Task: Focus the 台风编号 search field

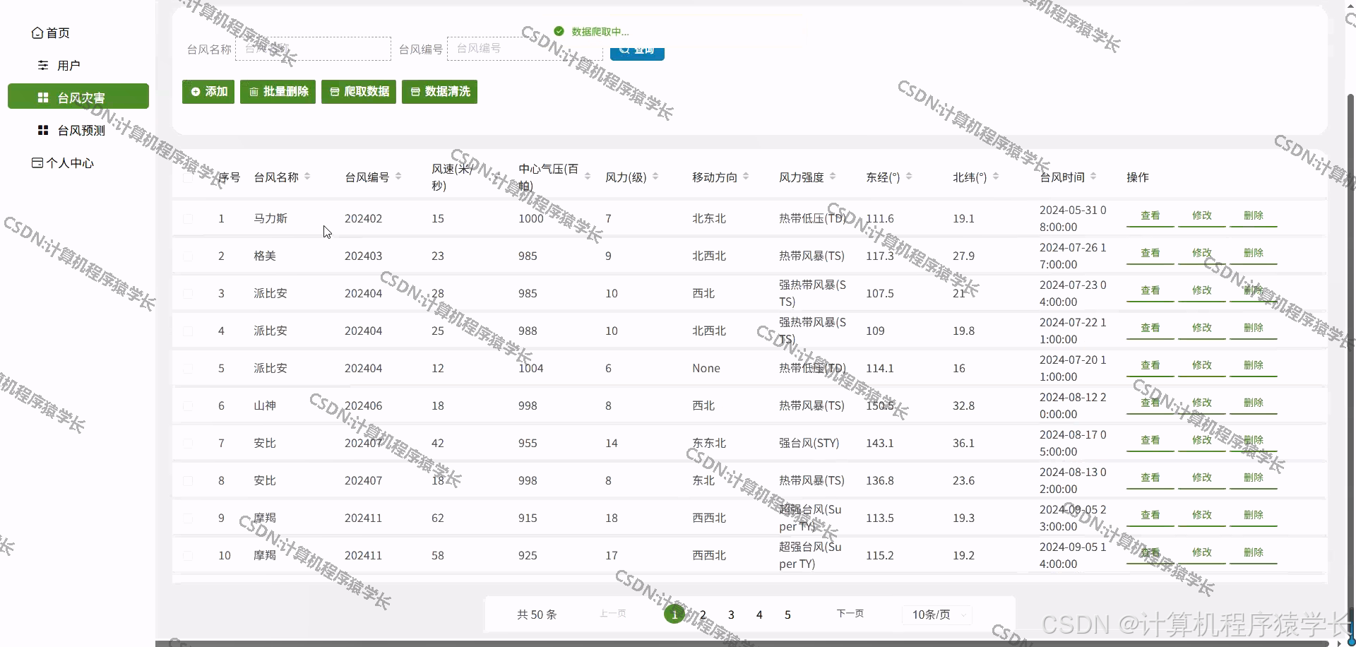Action: coord(525,49)
